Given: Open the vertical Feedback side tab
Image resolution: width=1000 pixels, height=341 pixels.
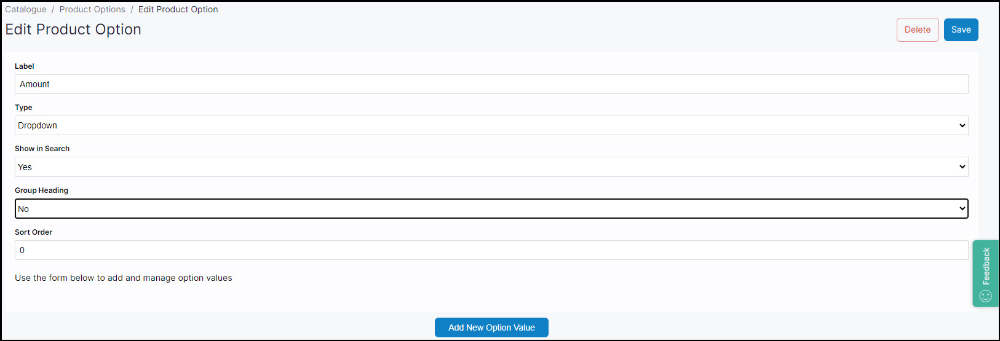Looking at the screenshot, I should (986, 266).
